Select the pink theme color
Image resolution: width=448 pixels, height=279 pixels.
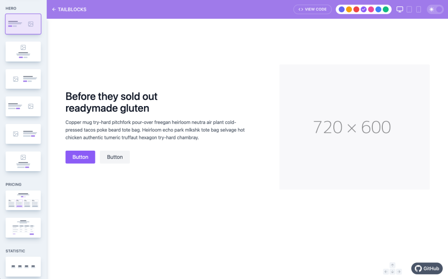371,9
